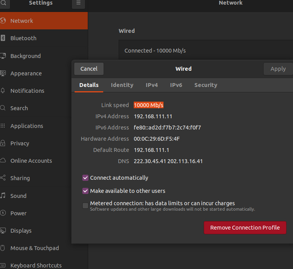Click the Cancel button
Screen dimensions: 293x269
89,69
